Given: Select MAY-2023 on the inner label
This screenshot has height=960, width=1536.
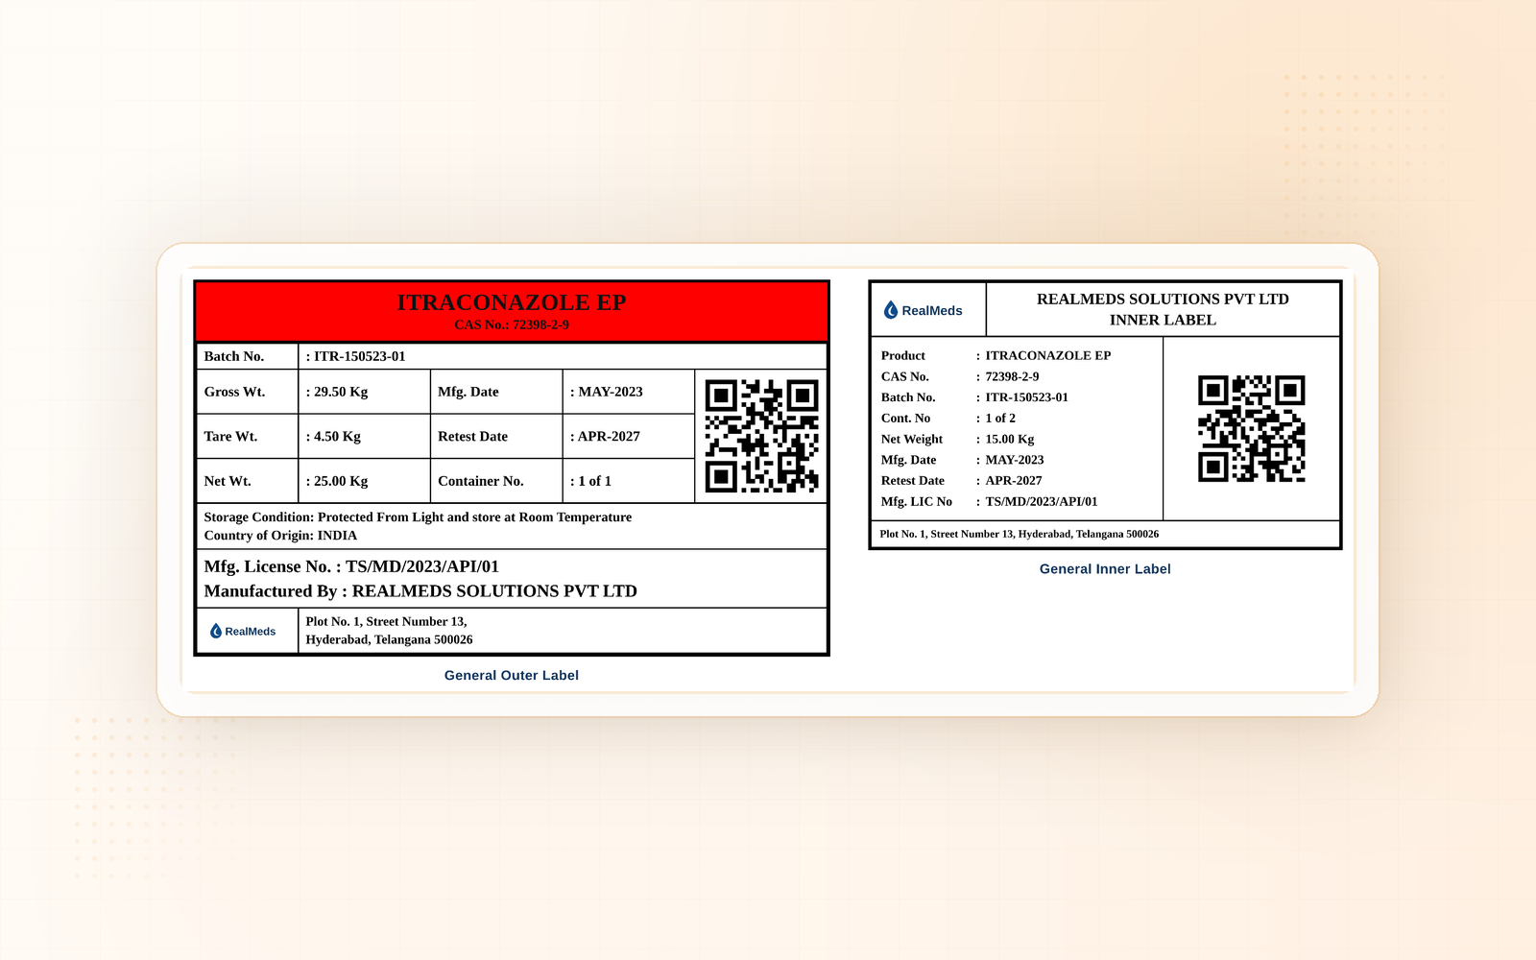Looking at the screenshot, I should pos(1015,460).
